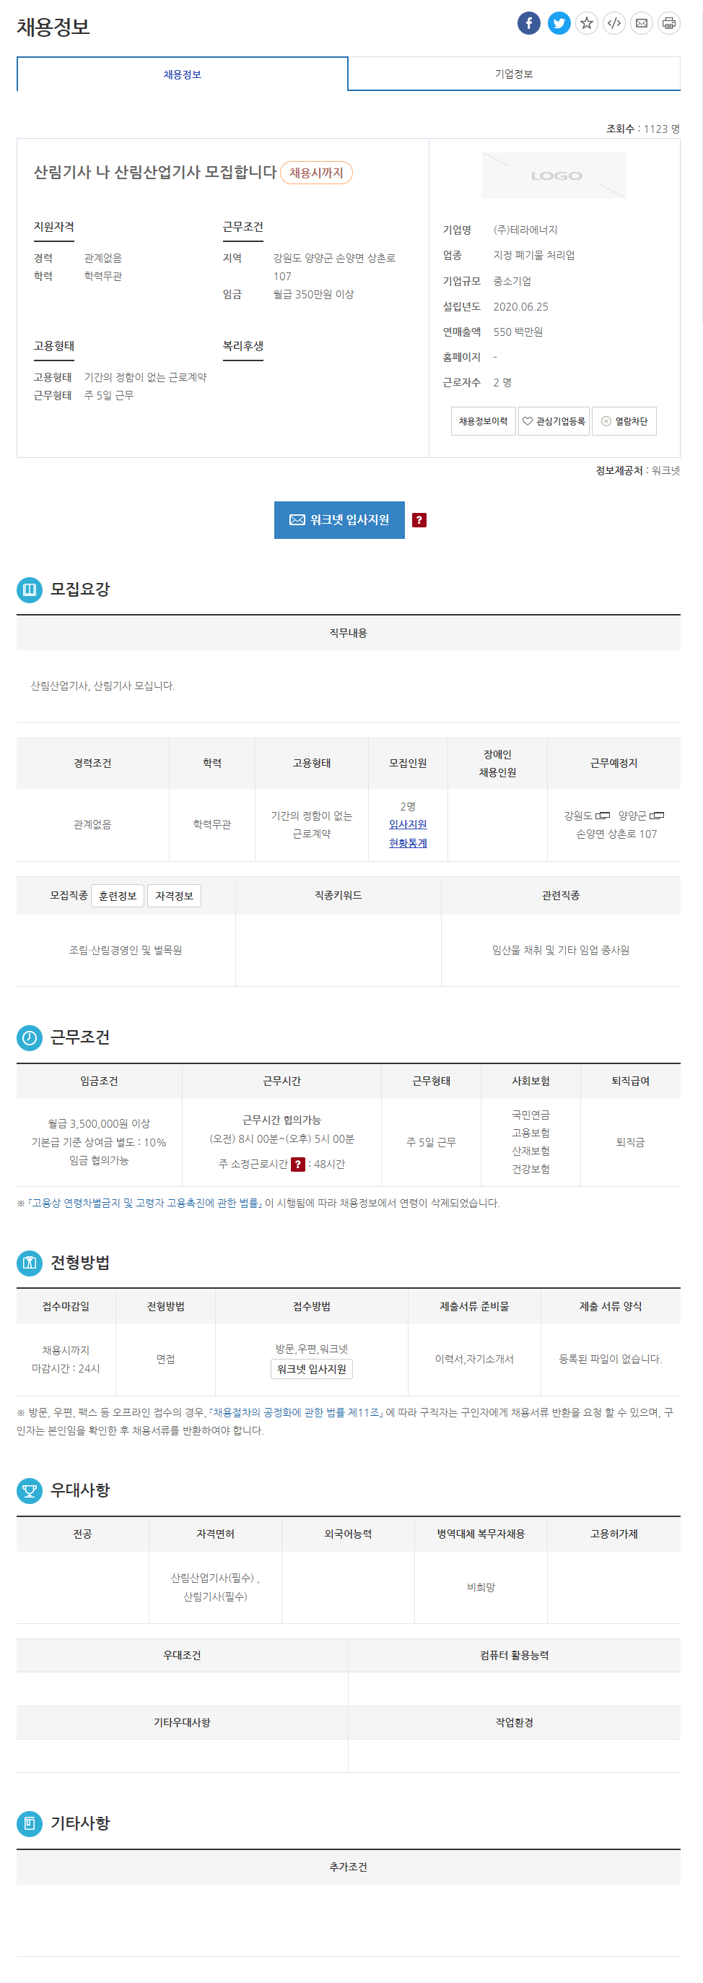Viewport: 703px width, 1983px height.
Task: Open the 훈련정보 button
Action: point(118,896)
